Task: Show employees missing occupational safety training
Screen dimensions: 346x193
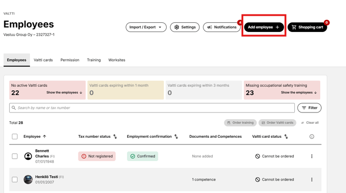Action: 299,92
